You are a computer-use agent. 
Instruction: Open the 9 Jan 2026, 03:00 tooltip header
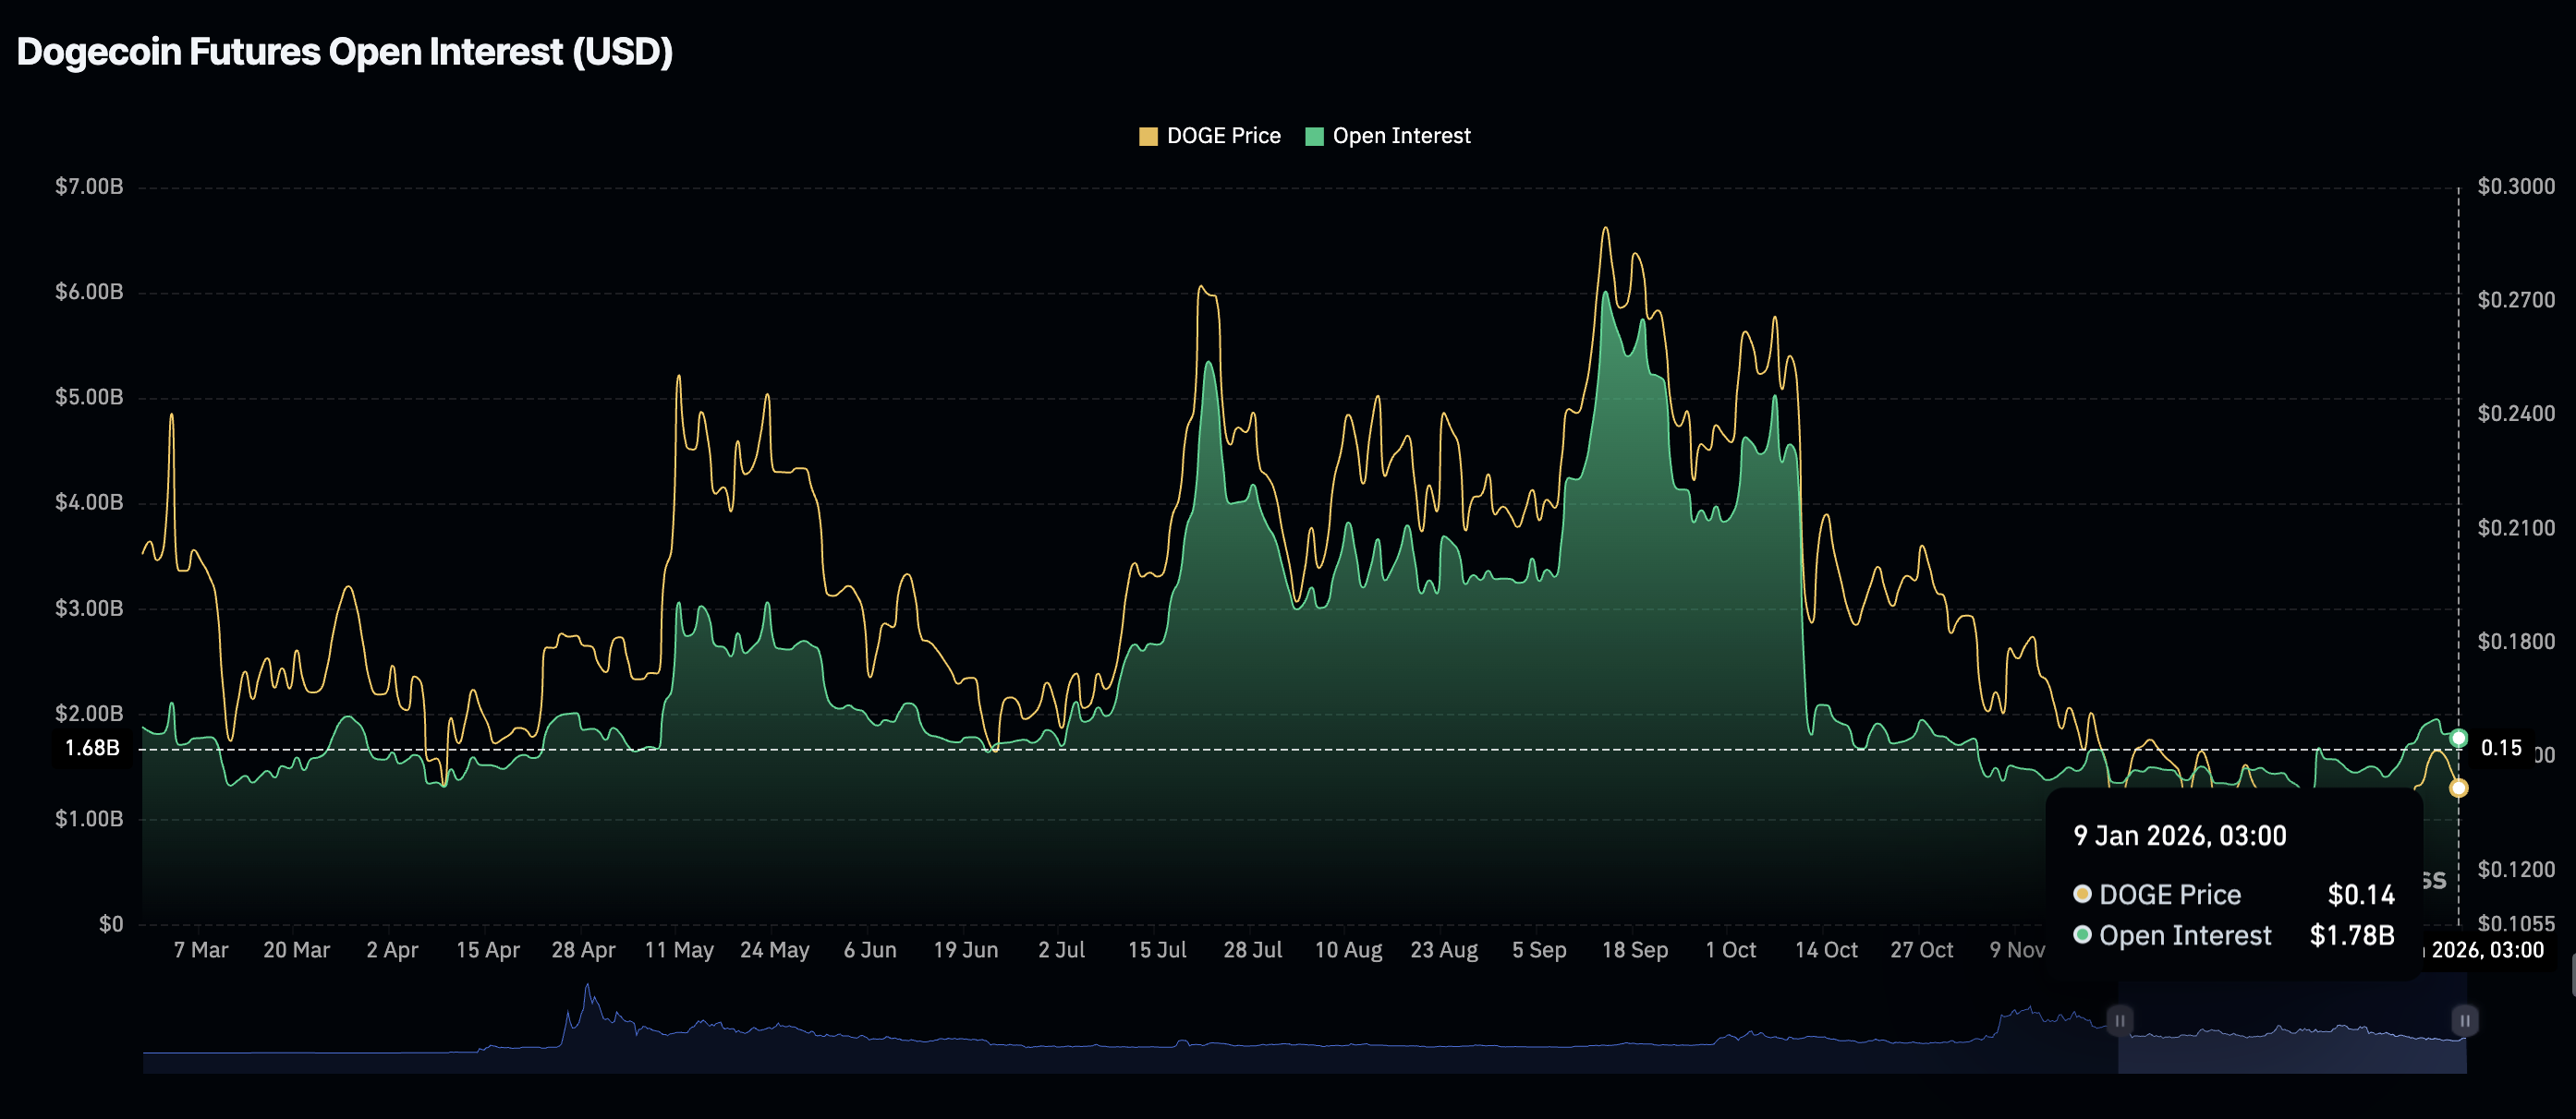point(2180,836)
